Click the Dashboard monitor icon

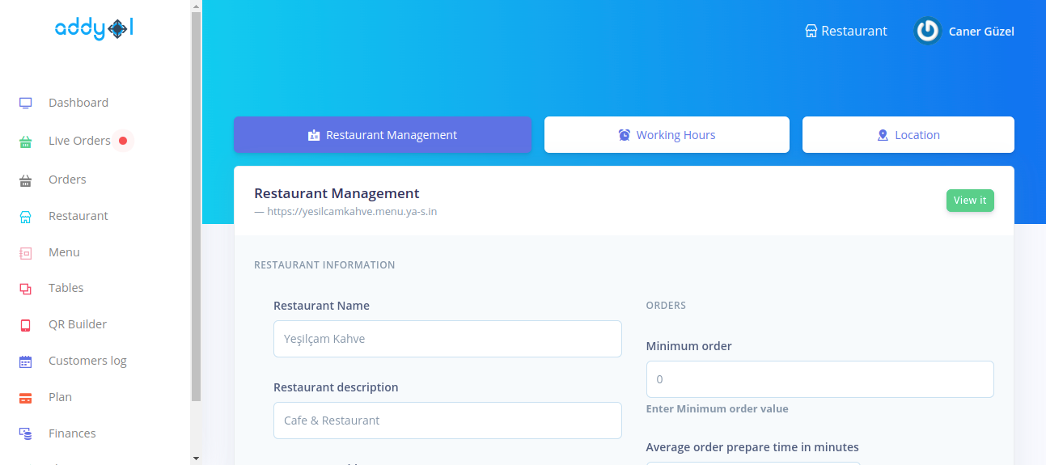25,103
